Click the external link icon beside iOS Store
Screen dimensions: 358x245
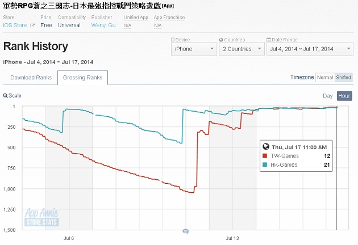pyautogui.click(x=32, y=26)
